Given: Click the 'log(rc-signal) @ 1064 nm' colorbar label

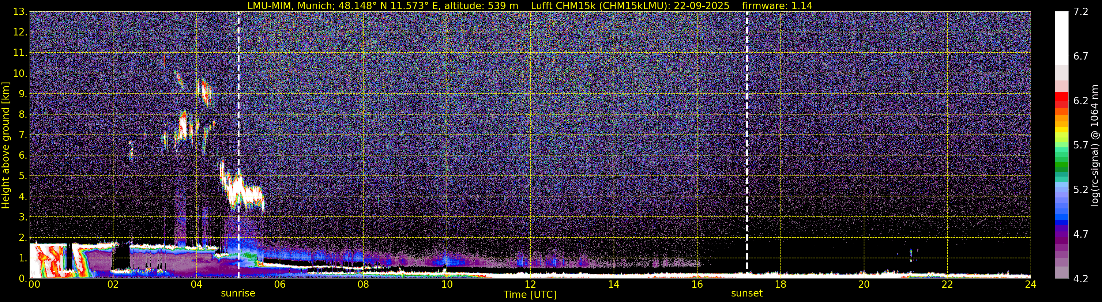Looking at the screenshot, I should pos(1094,145).
